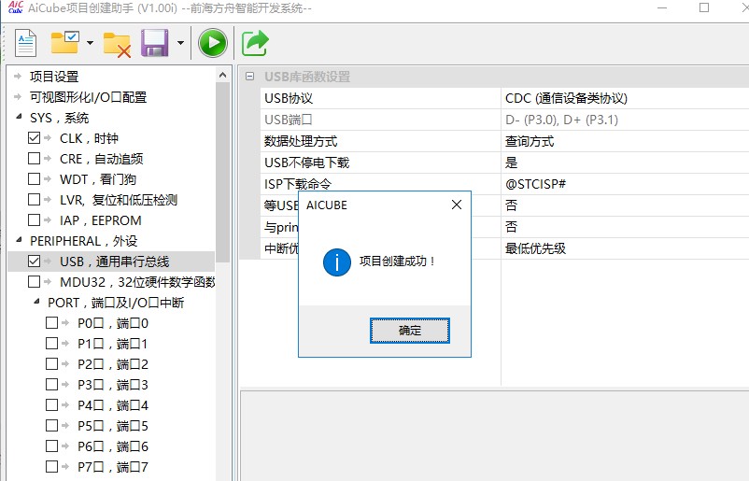Select the WDT，看门狗 tree label
The height and width of the screenshot is (481, 749).
(x=98, y=179)
